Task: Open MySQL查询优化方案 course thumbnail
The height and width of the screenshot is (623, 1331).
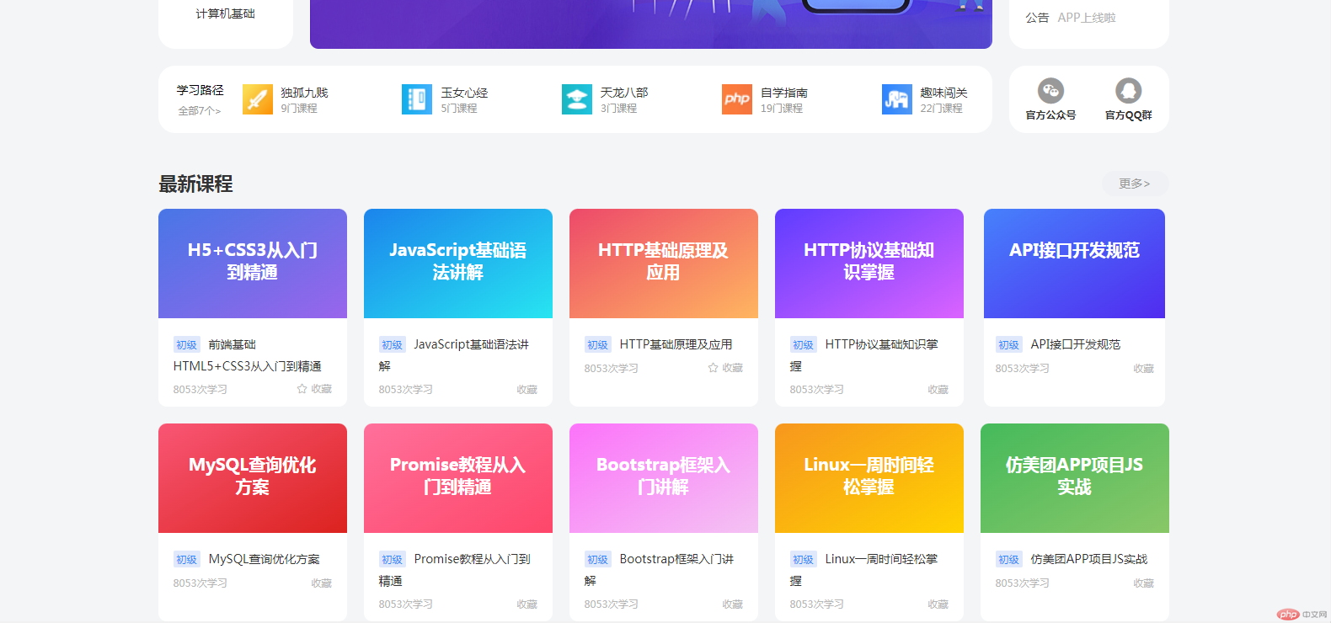Action: [253, 478]
